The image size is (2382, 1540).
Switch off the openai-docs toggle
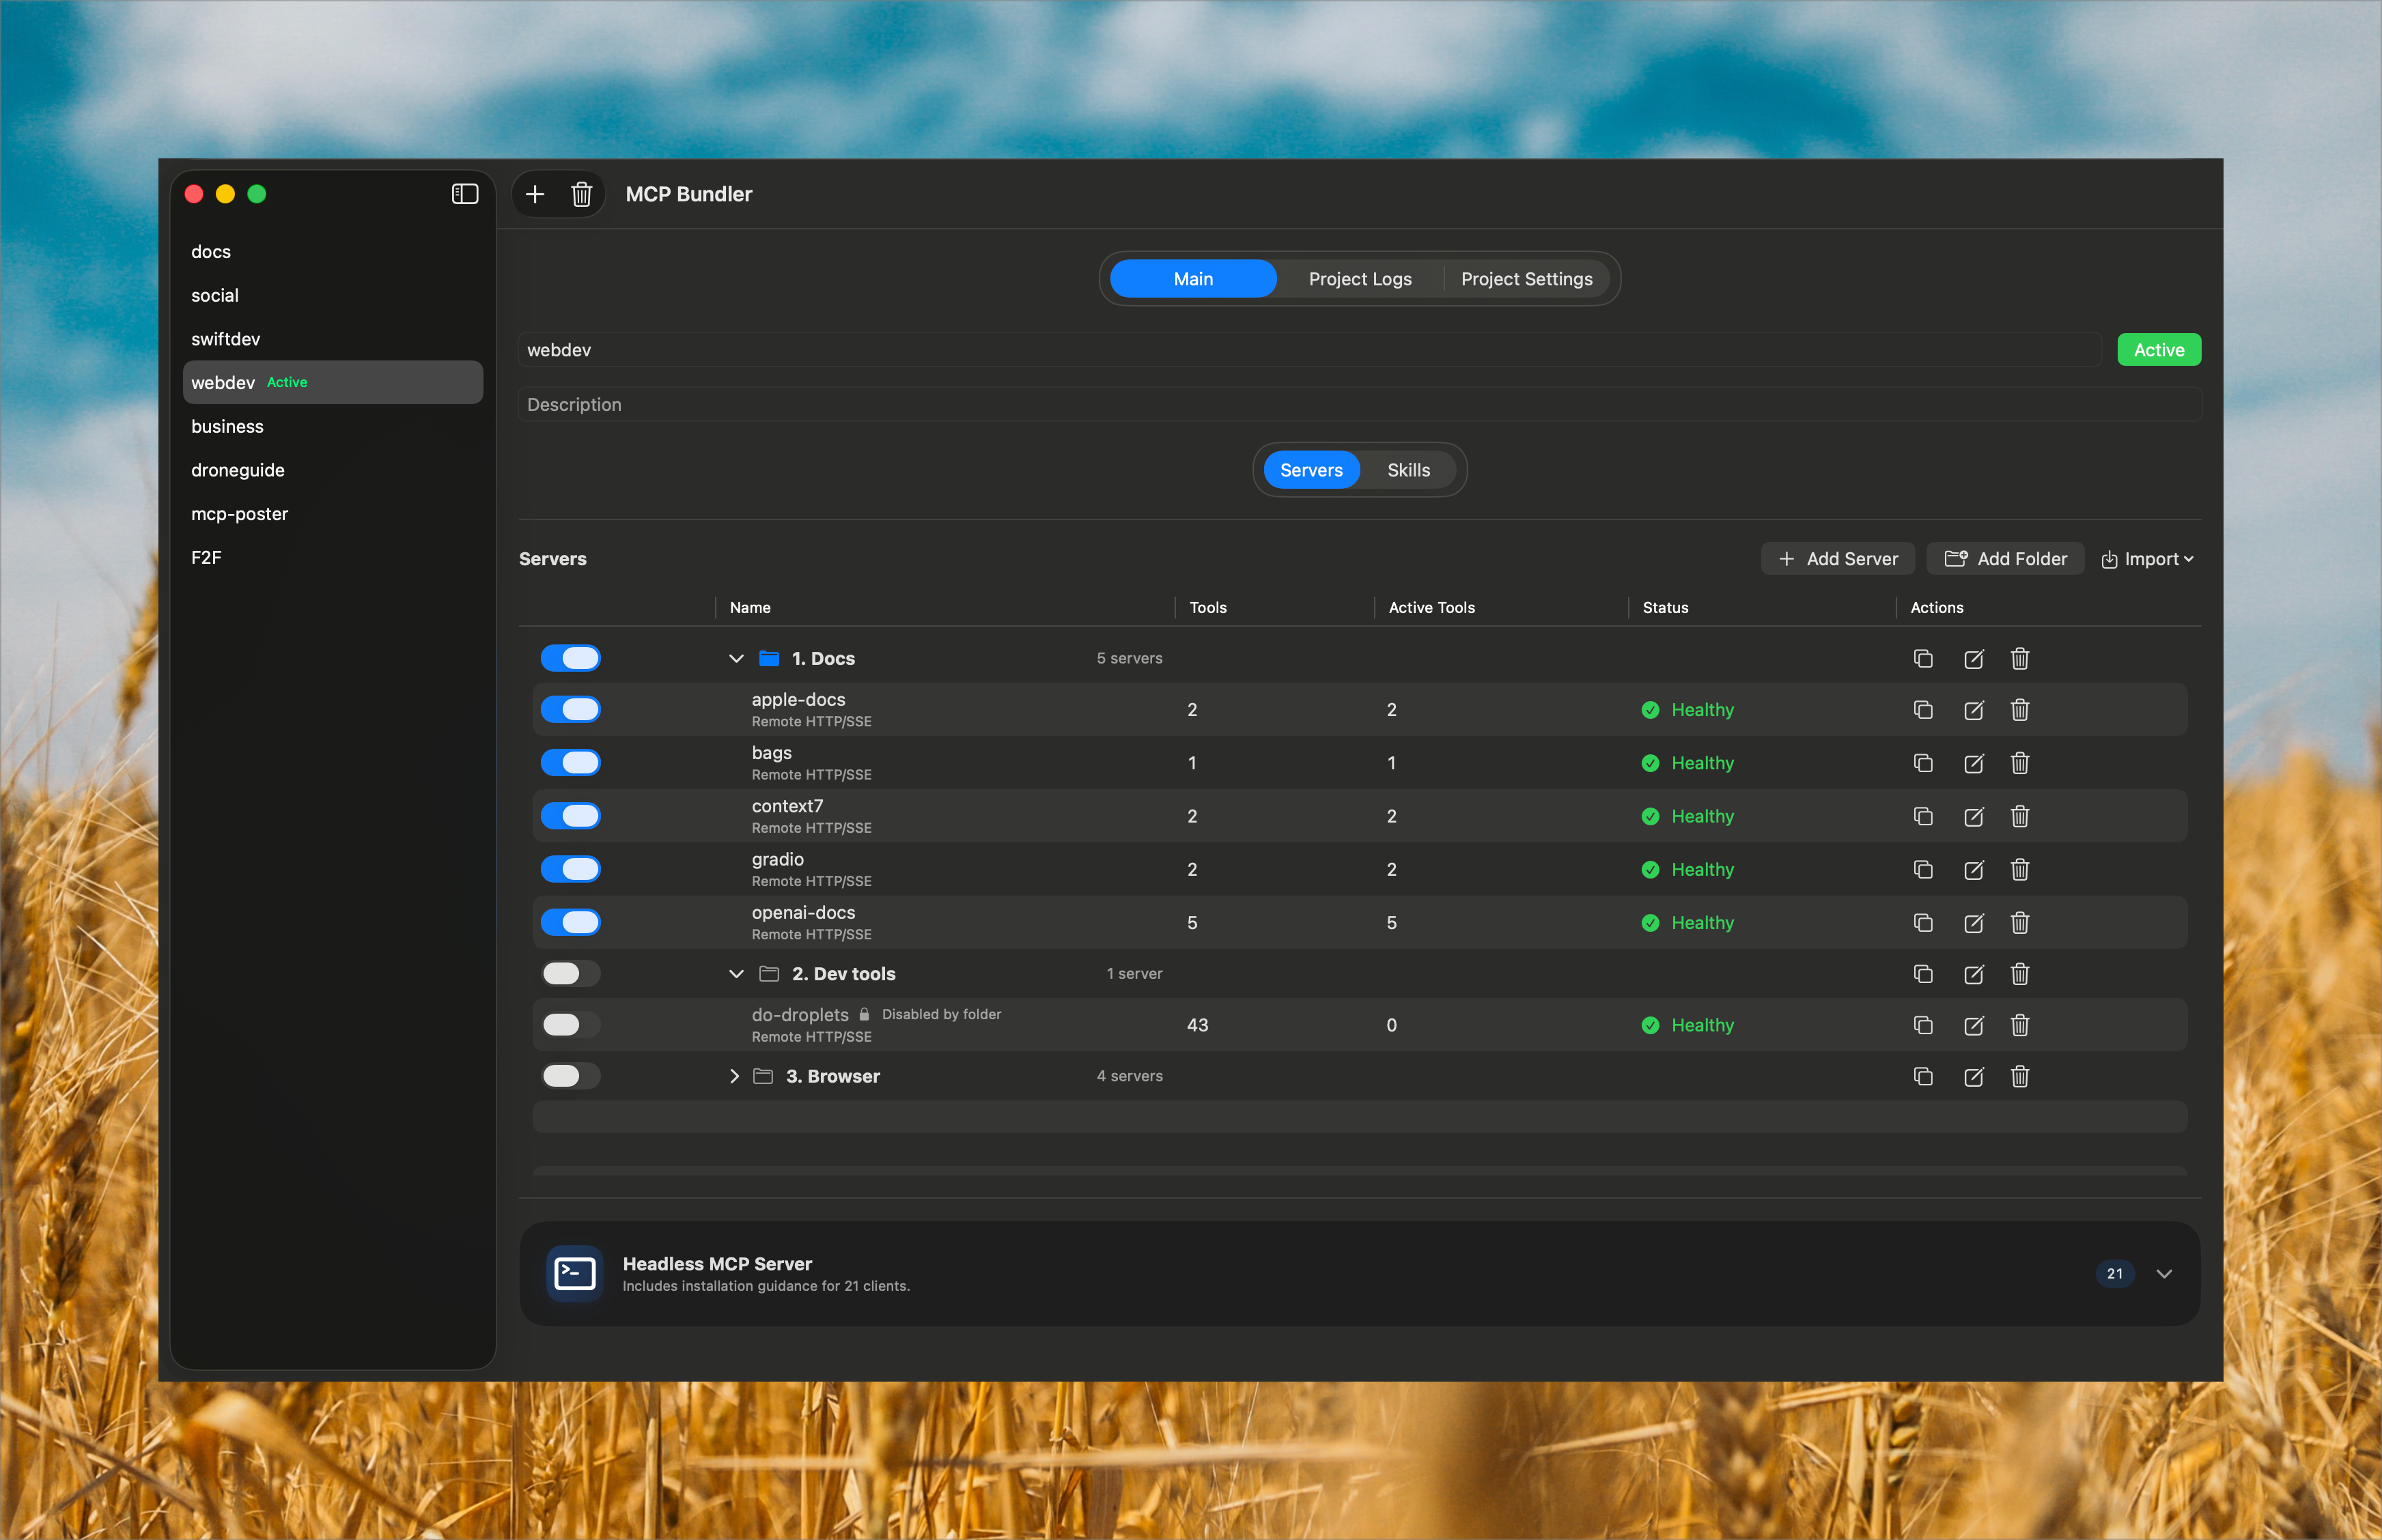[x=570, y=922]
